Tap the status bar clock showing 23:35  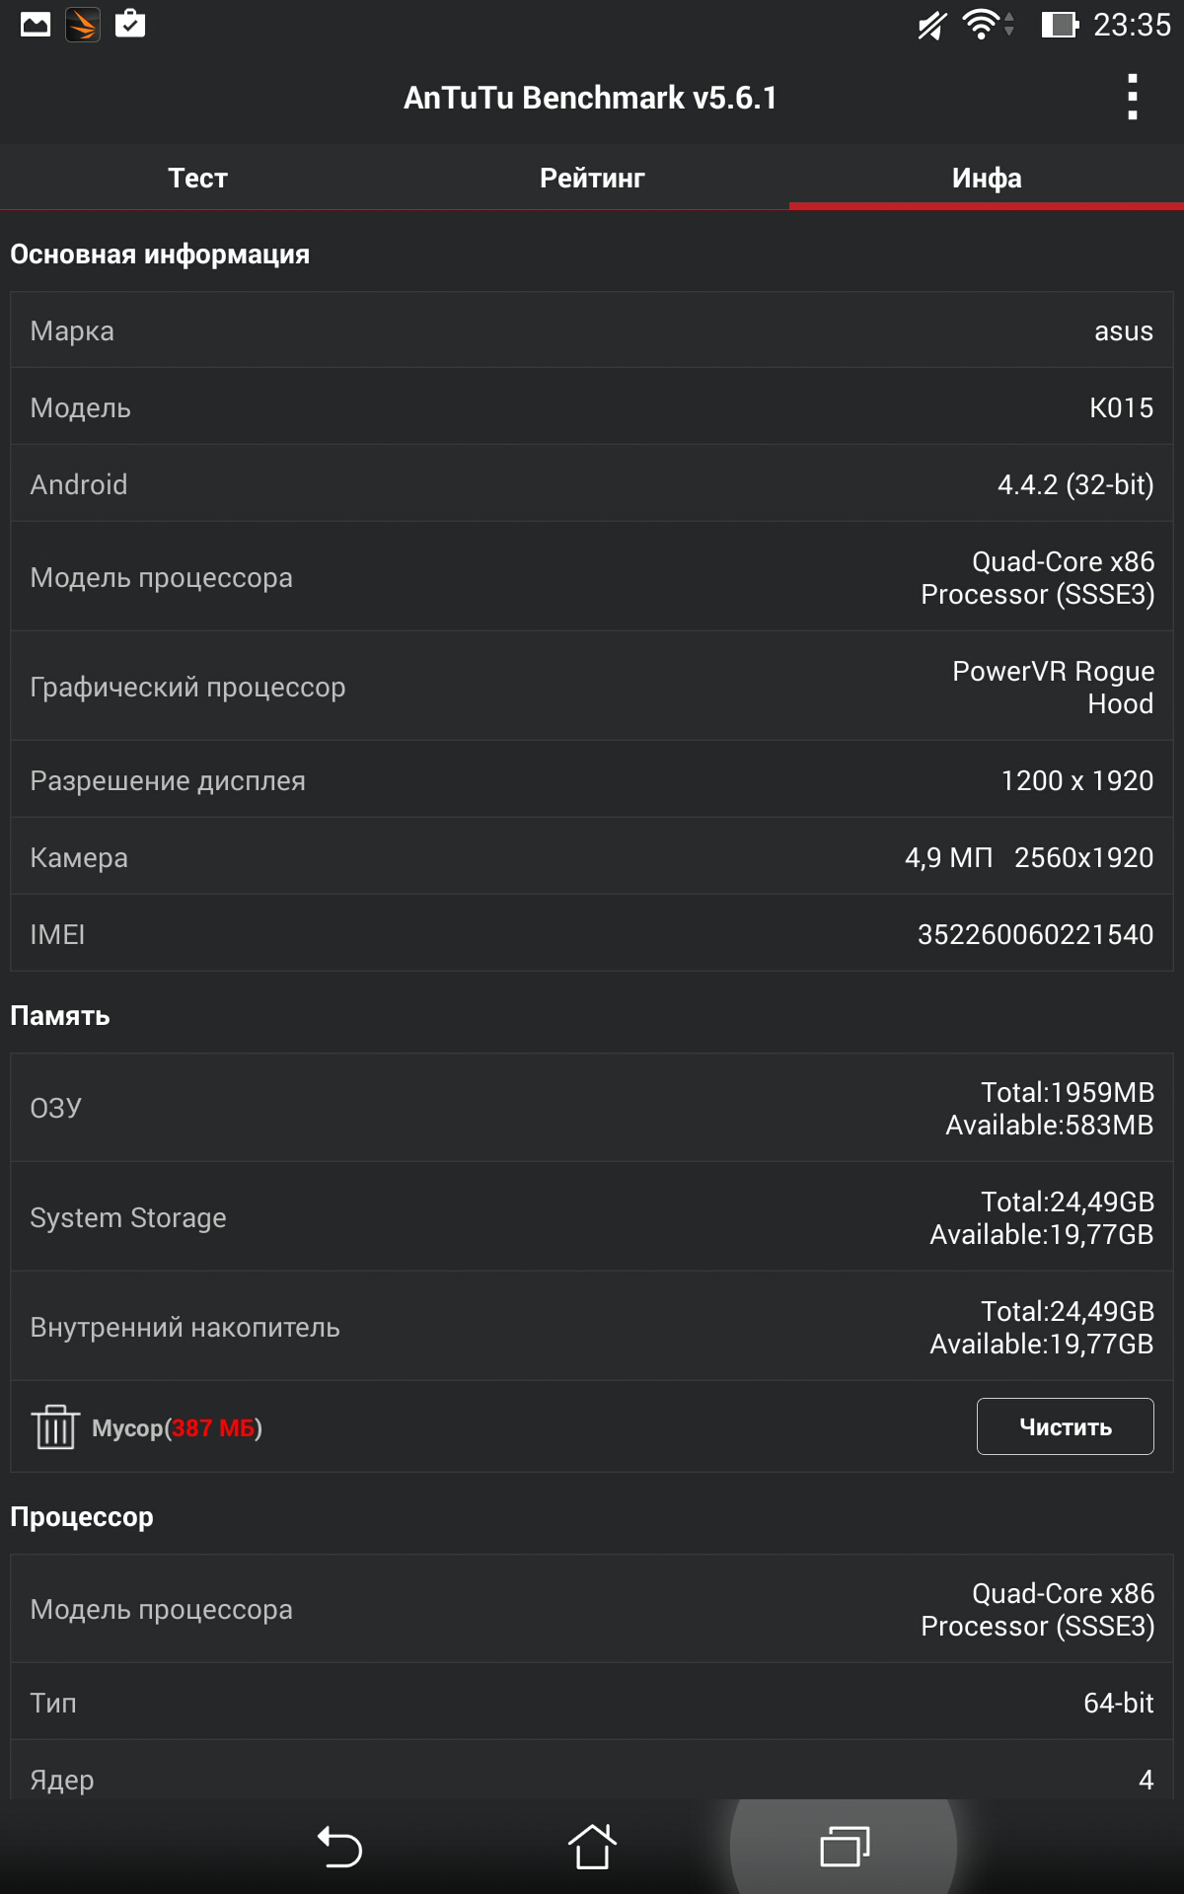(1132, 25)
